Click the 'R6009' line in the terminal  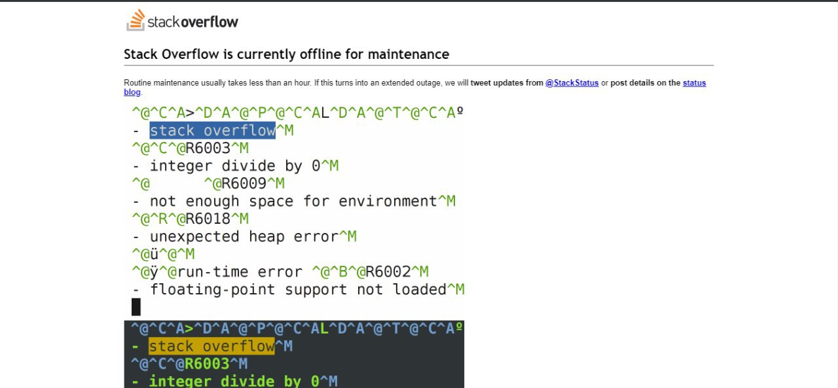coord(208,183)
